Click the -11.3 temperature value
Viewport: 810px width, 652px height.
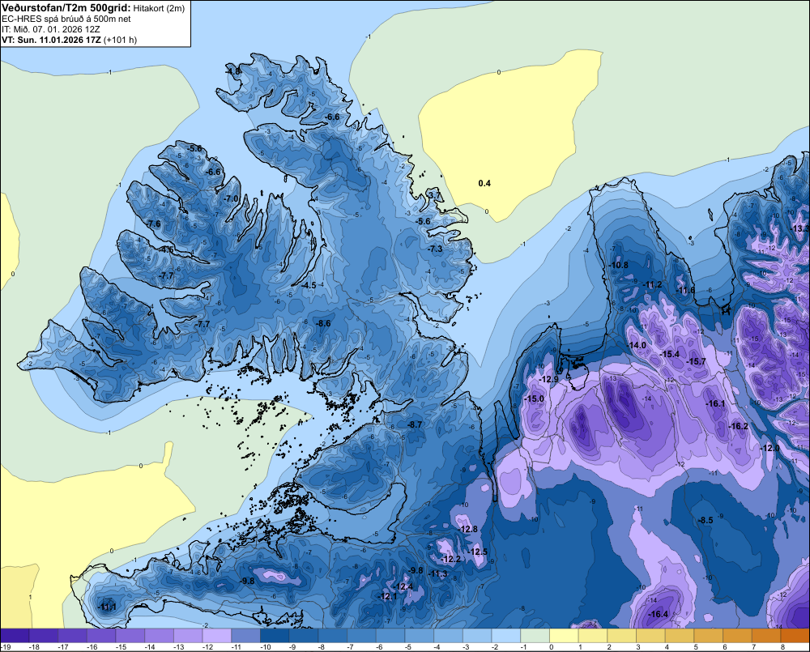tap(438, 573)
